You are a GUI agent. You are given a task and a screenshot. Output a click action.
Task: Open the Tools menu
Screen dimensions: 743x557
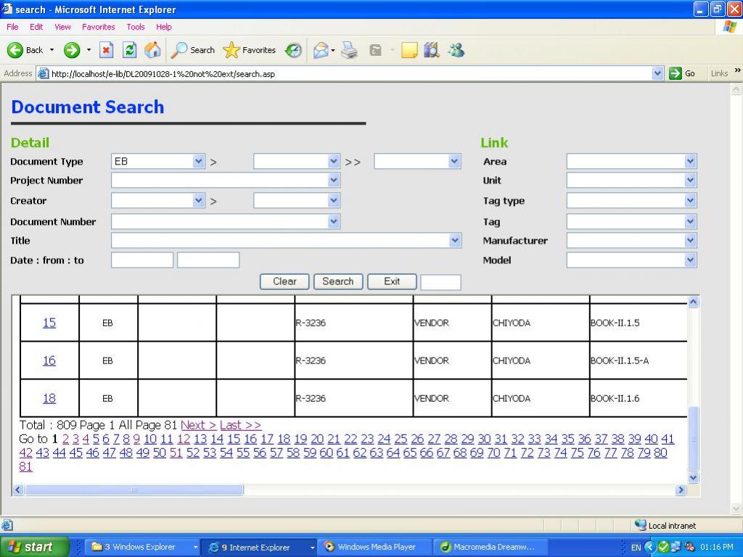[136, 27]
